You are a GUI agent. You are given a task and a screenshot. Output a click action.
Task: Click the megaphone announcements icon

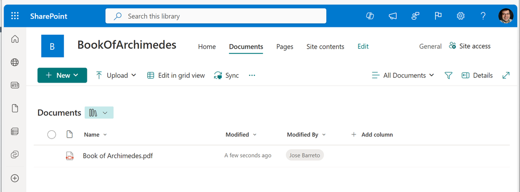(392, 16)
